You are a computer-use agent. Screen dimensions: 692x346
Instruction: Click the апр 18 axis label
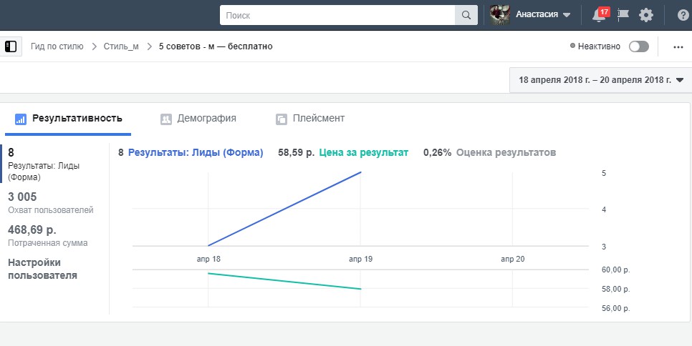click(x=208, y=259)
